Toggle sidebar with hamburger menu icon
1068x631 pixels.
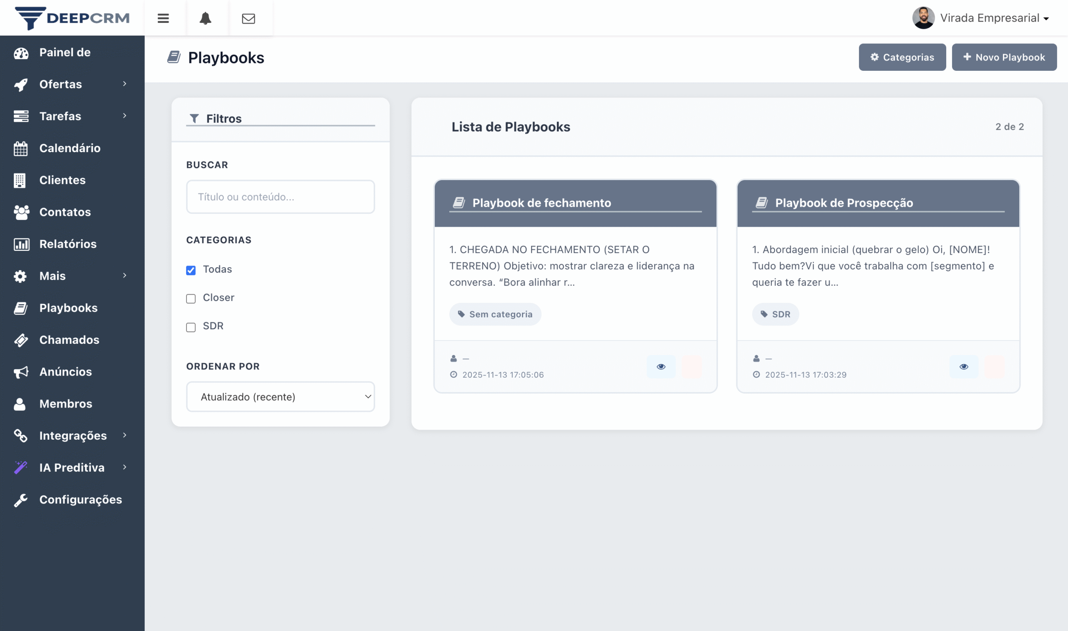point(164,18)
